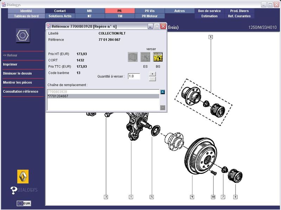Click the grayed engine icon beside verser
The height and width of the screenshot is (210, 281).
133,57
